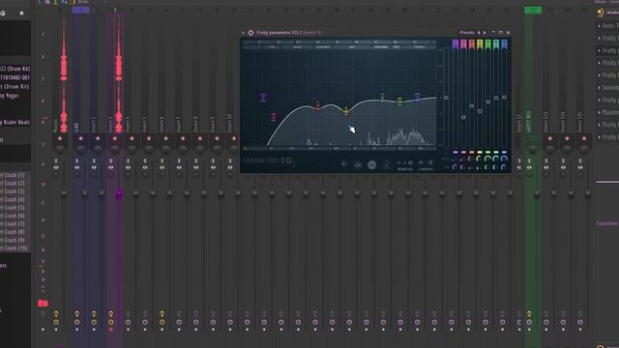This screenshot has height=348, width=619.
Task: Select purple band 1 token on EQ graph
Action: pyautogui.click(x=263, y=98)
